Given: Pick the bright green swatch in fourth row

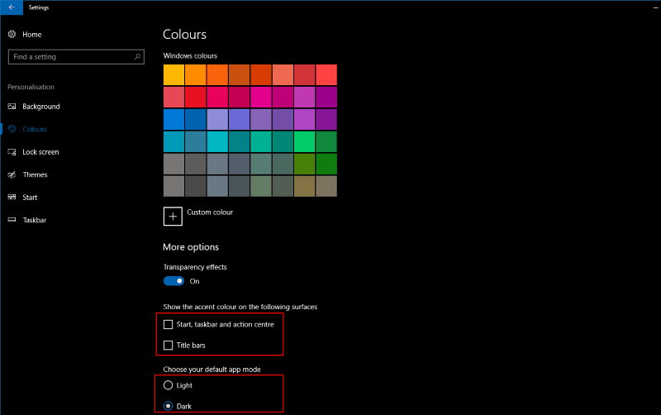Looking at the screenshot, I should coord(304,141).
